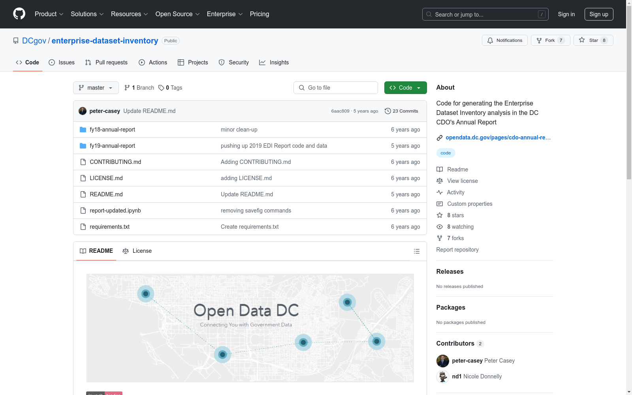Image resolution: width=632 pixels, height=395 pixels.
Task: Open the GitHub homepage logo
Action: point(19,14)
